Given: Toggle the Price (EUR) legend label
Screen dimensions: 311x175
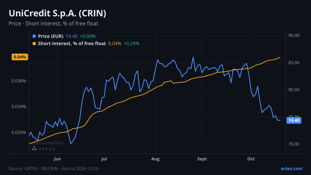Looking at the screenshot, I should pos(51,36).
